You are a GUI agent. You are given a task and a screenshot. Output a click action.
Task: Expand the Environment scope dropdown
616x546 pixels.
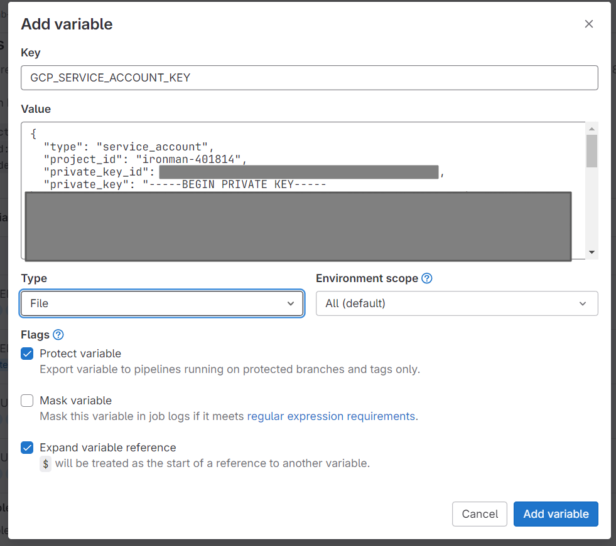click(x=457, y=303)
